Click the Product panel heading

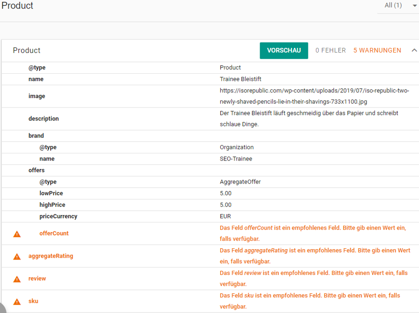point(26,50)
